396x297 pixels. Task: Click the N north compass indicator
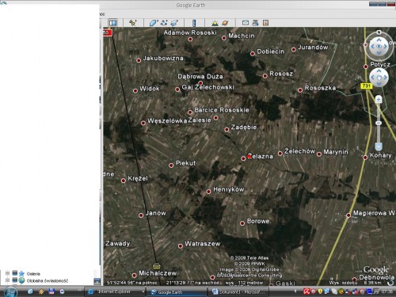[379, 32]
